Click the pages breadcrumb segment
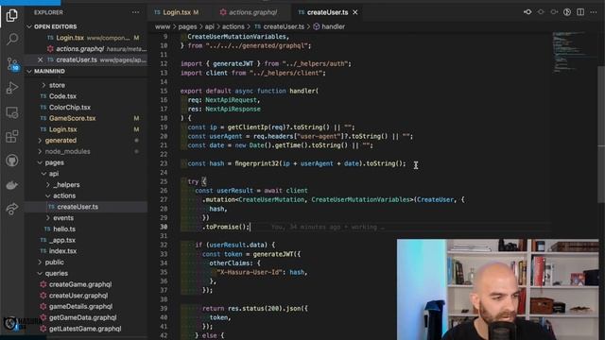The height and width of the screenshot is (340, 605). point(187,26)
